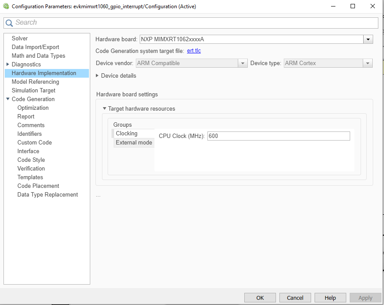Screen dimensions: 384x305
Task: Go to Code Style pane
Action: tap(31, 160)
